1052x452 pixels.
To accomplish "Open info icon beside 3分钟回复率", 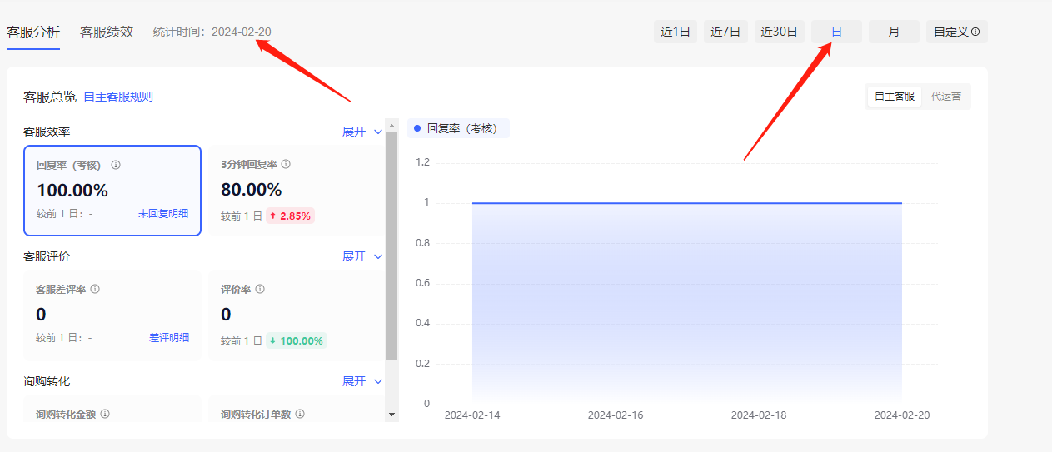I will coord(286,165).
